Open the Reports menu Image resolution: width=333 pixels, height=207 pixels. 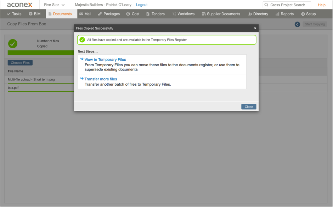tap(284, 14)
